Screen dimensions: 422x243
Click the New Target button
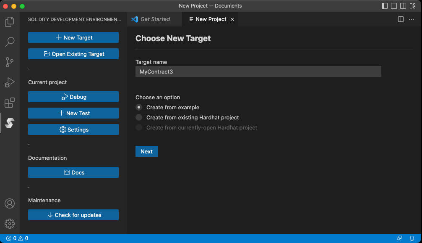[73, 37]
